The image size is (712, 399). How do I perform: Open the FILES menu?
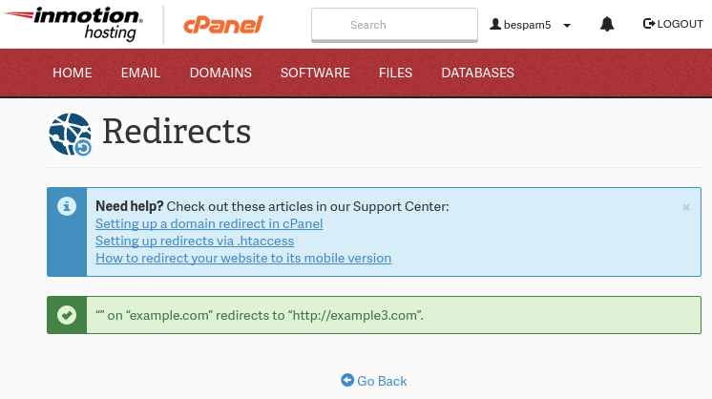(x=395, y=73)
